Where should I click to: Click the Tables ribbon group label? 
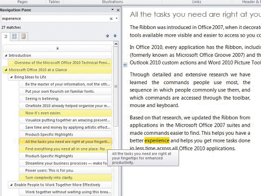(x=54, y=2)
